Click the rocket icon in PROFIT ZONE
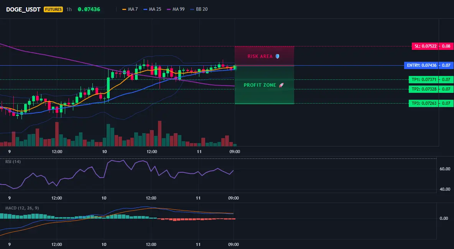454x249 pixels. click(281, 85)
